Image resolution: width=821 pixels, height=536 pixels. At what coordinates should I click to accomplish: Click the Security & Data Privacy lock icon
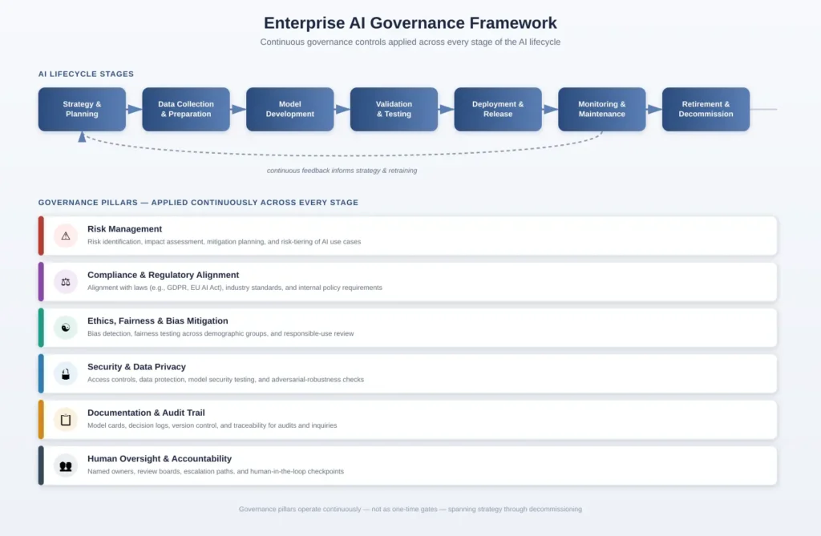click(x=66, y=373)
